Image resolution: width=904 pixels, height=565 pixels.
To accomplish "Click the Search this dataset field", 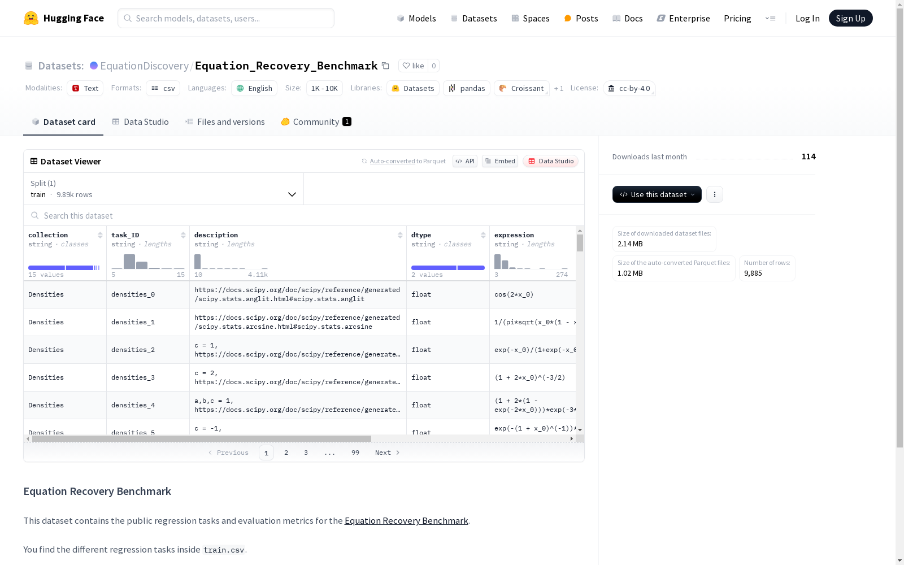I will (304, 216).
